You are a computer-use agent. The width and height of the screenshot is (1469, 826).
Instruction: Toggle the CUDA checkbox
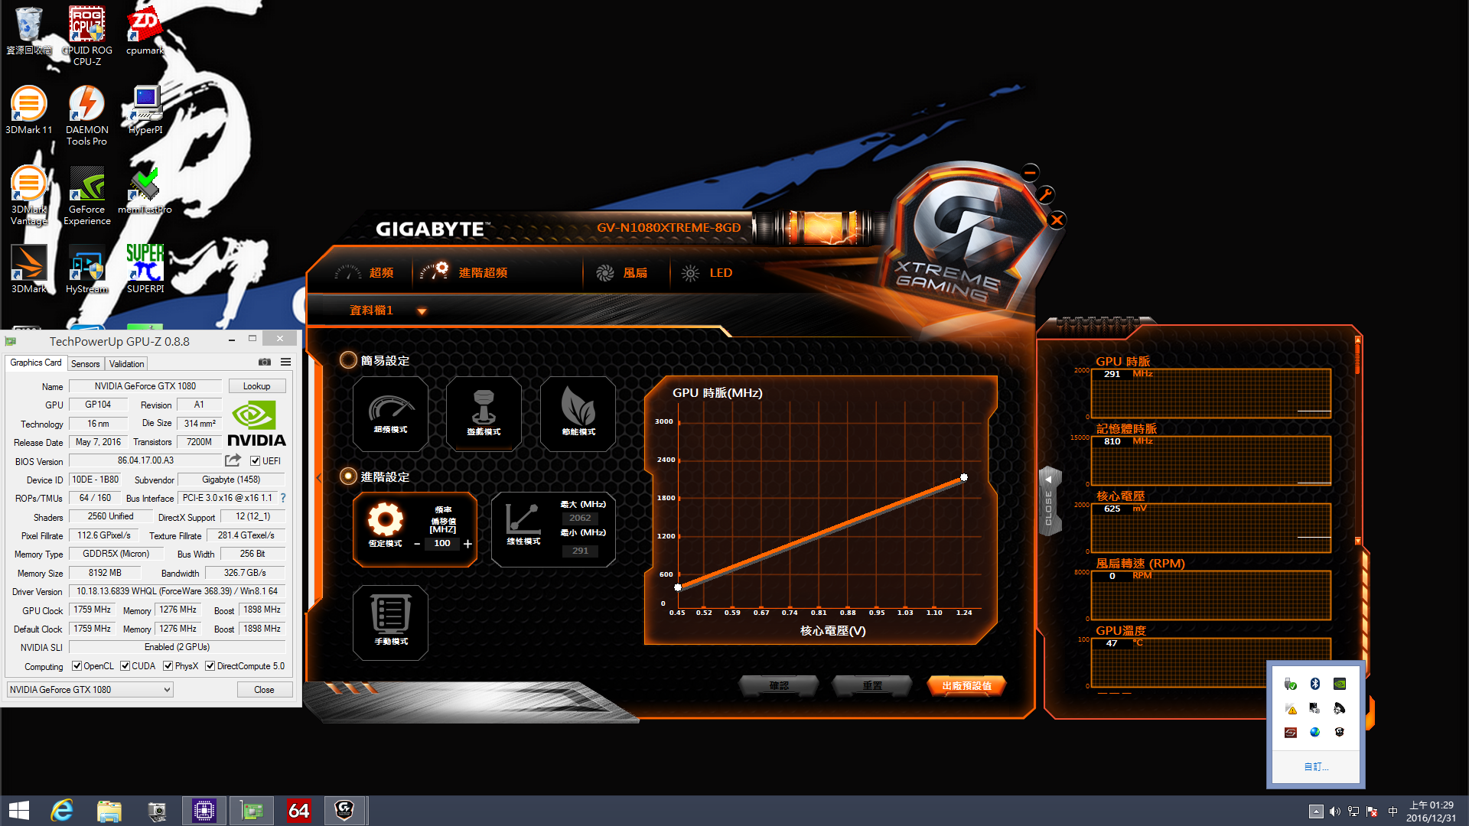coord(125,665)
